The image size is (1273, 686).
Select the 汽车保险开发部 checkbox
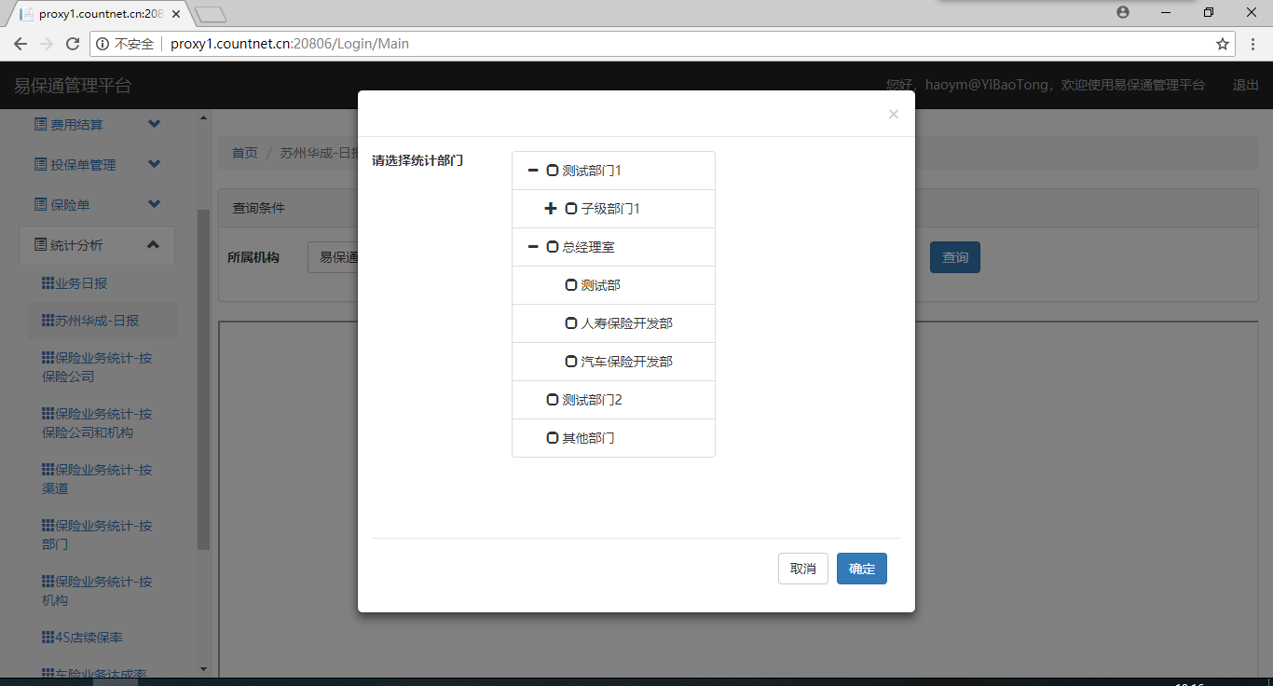(571, 362)
